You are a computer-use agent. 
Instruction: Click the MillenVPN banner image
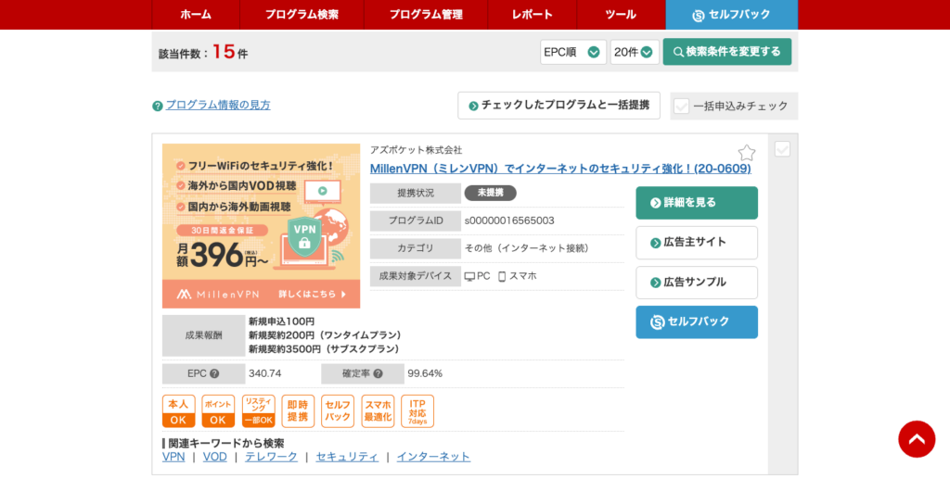tap(261, 226)
